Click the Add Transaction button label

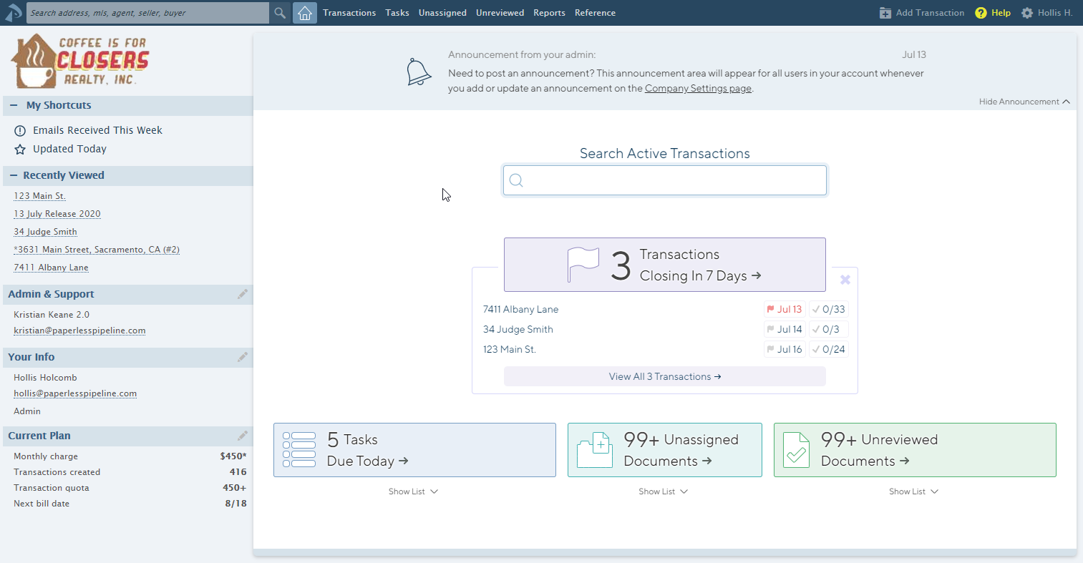point(930,13)
